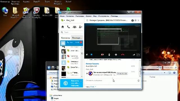The image size is (180, 101).
Task: Click the chat history scrollbar up arrow
Action: point(140,61)
